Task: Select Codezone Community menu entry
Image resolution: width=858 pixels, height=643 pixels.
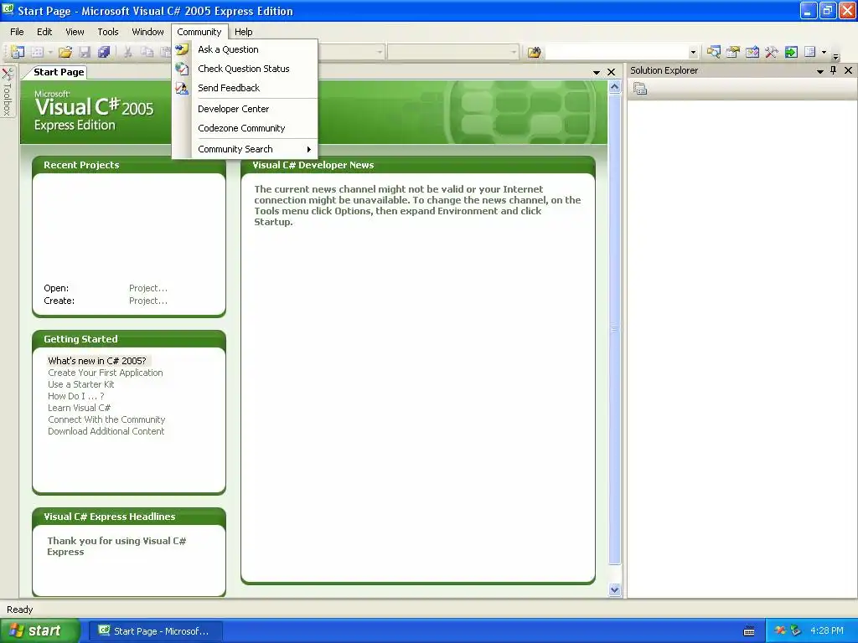Action: click(246, 128)
